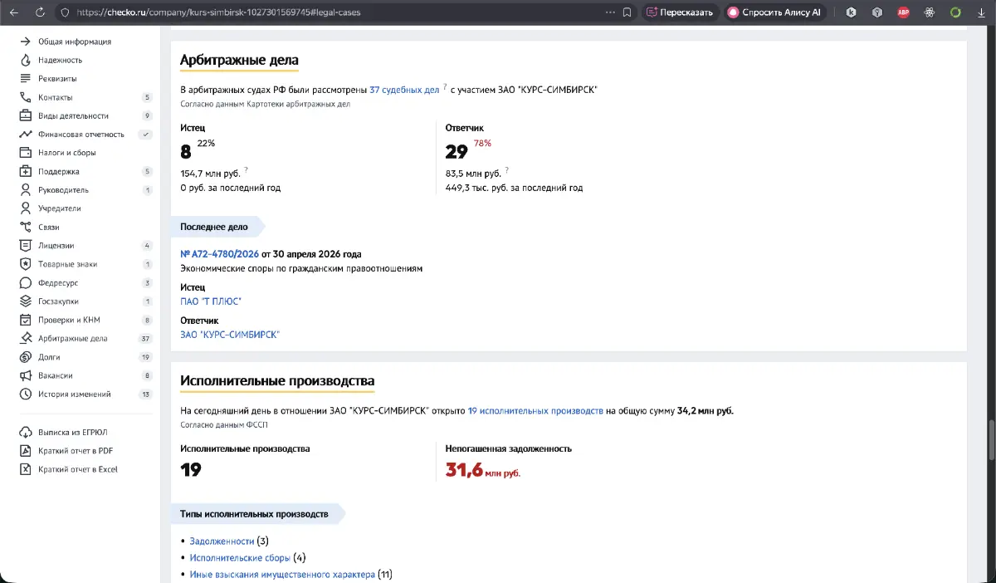Open case № А72-4780/2026 link
The width and height of the screenshot is (996, 583).
220,254
